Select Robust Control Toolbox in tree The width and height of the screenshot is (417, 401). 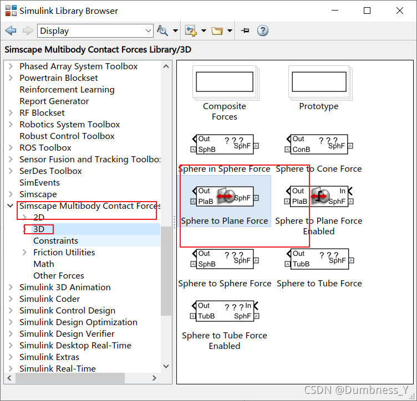(67, 136)
